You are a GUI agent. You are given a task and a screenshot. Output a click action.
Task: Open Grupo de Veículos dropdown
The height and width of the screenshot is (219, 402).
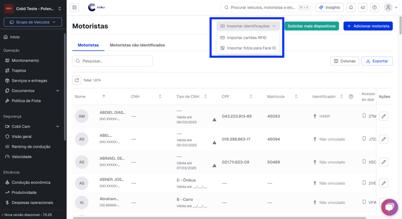(33, 22)
